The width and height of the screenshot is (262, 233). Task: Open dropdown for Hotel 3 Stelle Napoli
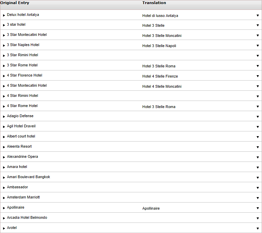point(258,46)
